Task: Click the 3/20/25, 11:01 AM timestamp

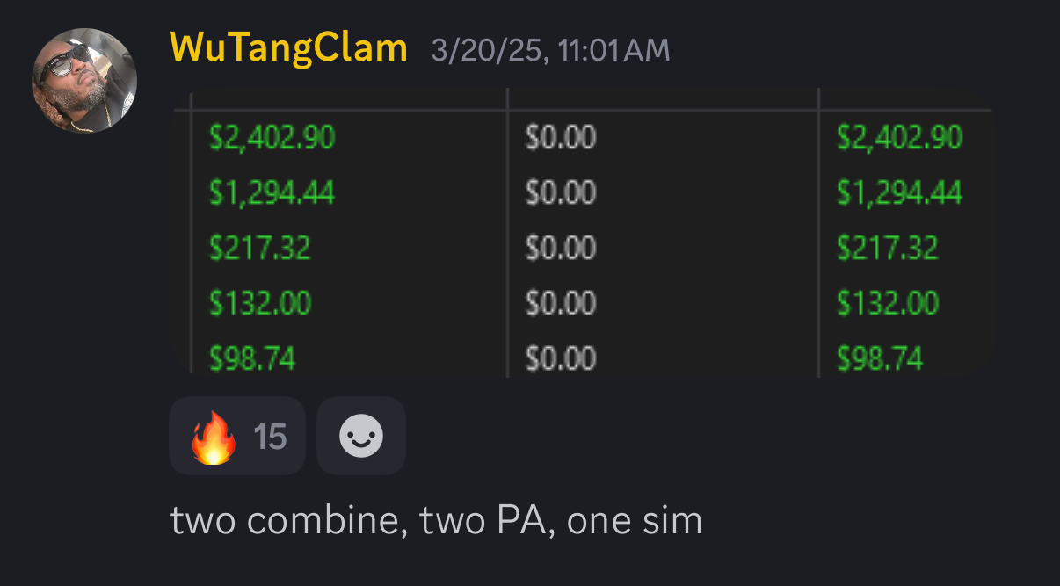Action: [x=551, y=50]
